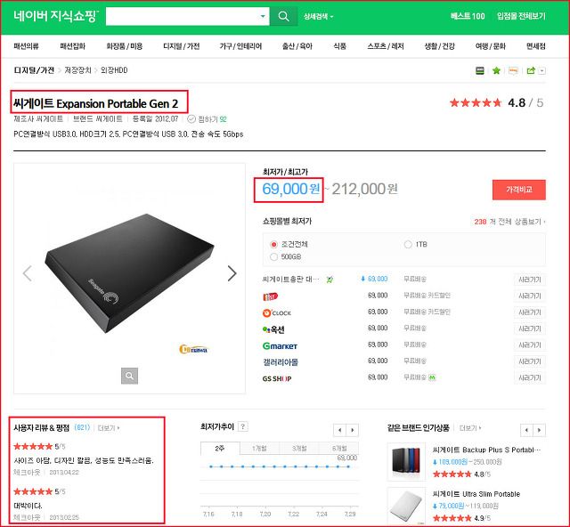
Task: Click the green mobile icon on GS SHOP row
Action: click(432, 377)
